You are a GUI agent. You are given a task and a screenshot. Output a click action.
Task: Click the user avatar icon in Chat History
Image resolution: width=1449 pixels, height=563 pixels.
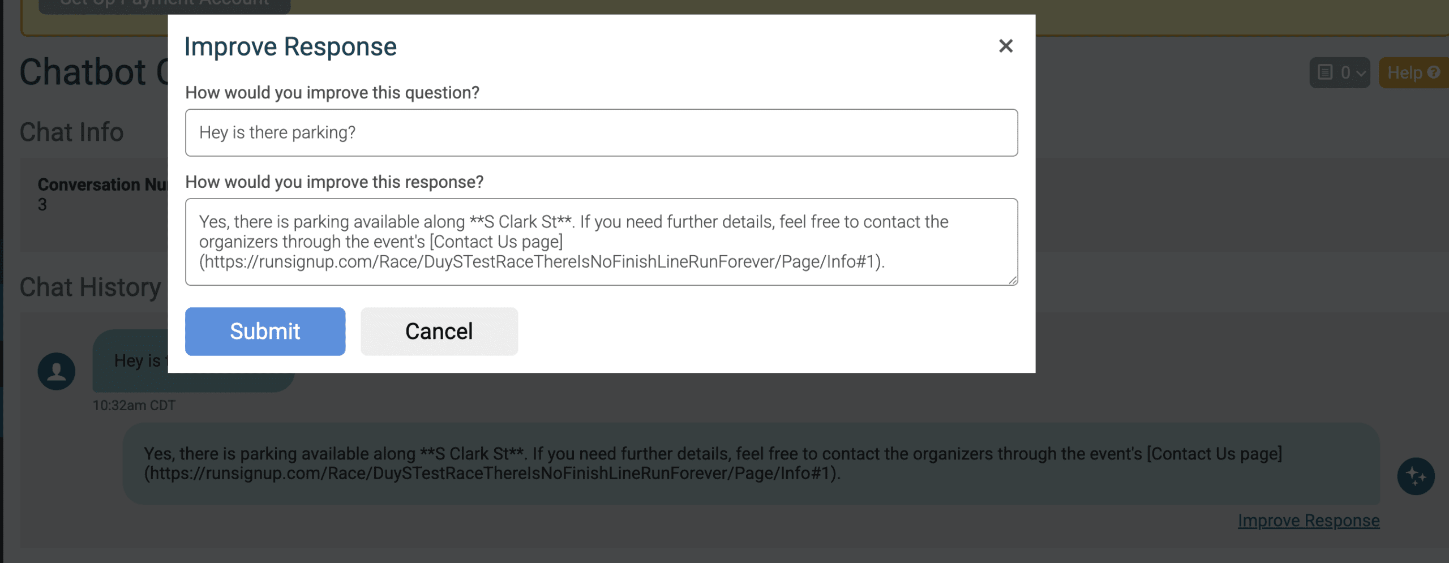57,371
